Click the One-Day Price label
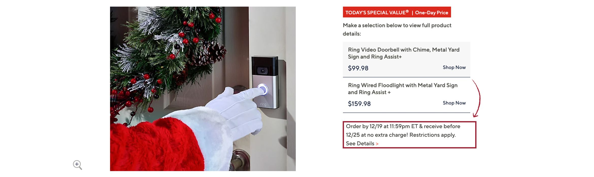The width and height of the screenshot is (594, 177). pyautogui.click(x=432, y=13)
